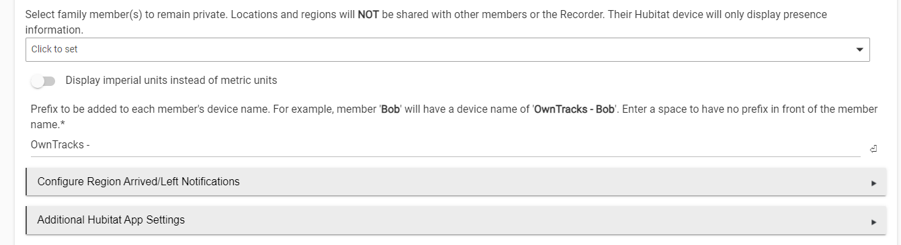
Task: Click the triangle arrow on Configure Region Notifications bar
Action: point(873,183)
